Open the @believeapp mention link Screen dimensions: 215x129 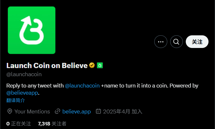pos(22,93)
